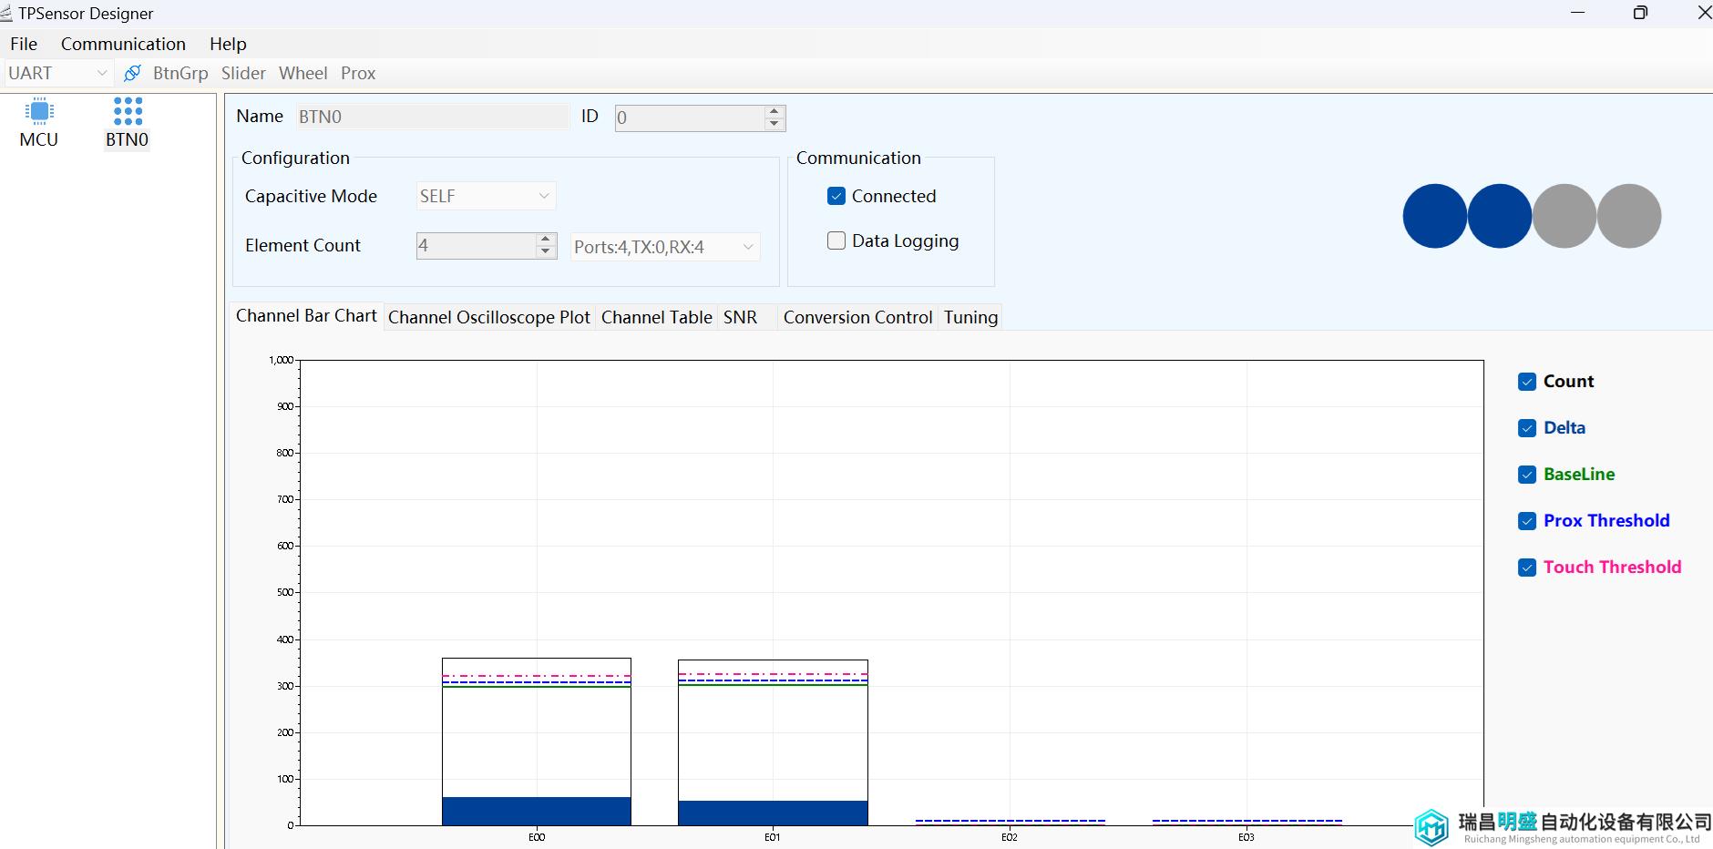Image resolution: width=1713 pixels, height=849 pixels.
Task: Uncheck the Connected checkbox
Action: [836, 196]
